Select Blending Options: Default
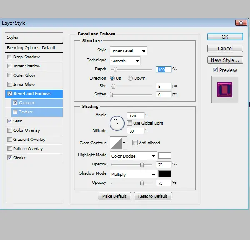 [x=34, y=47]
